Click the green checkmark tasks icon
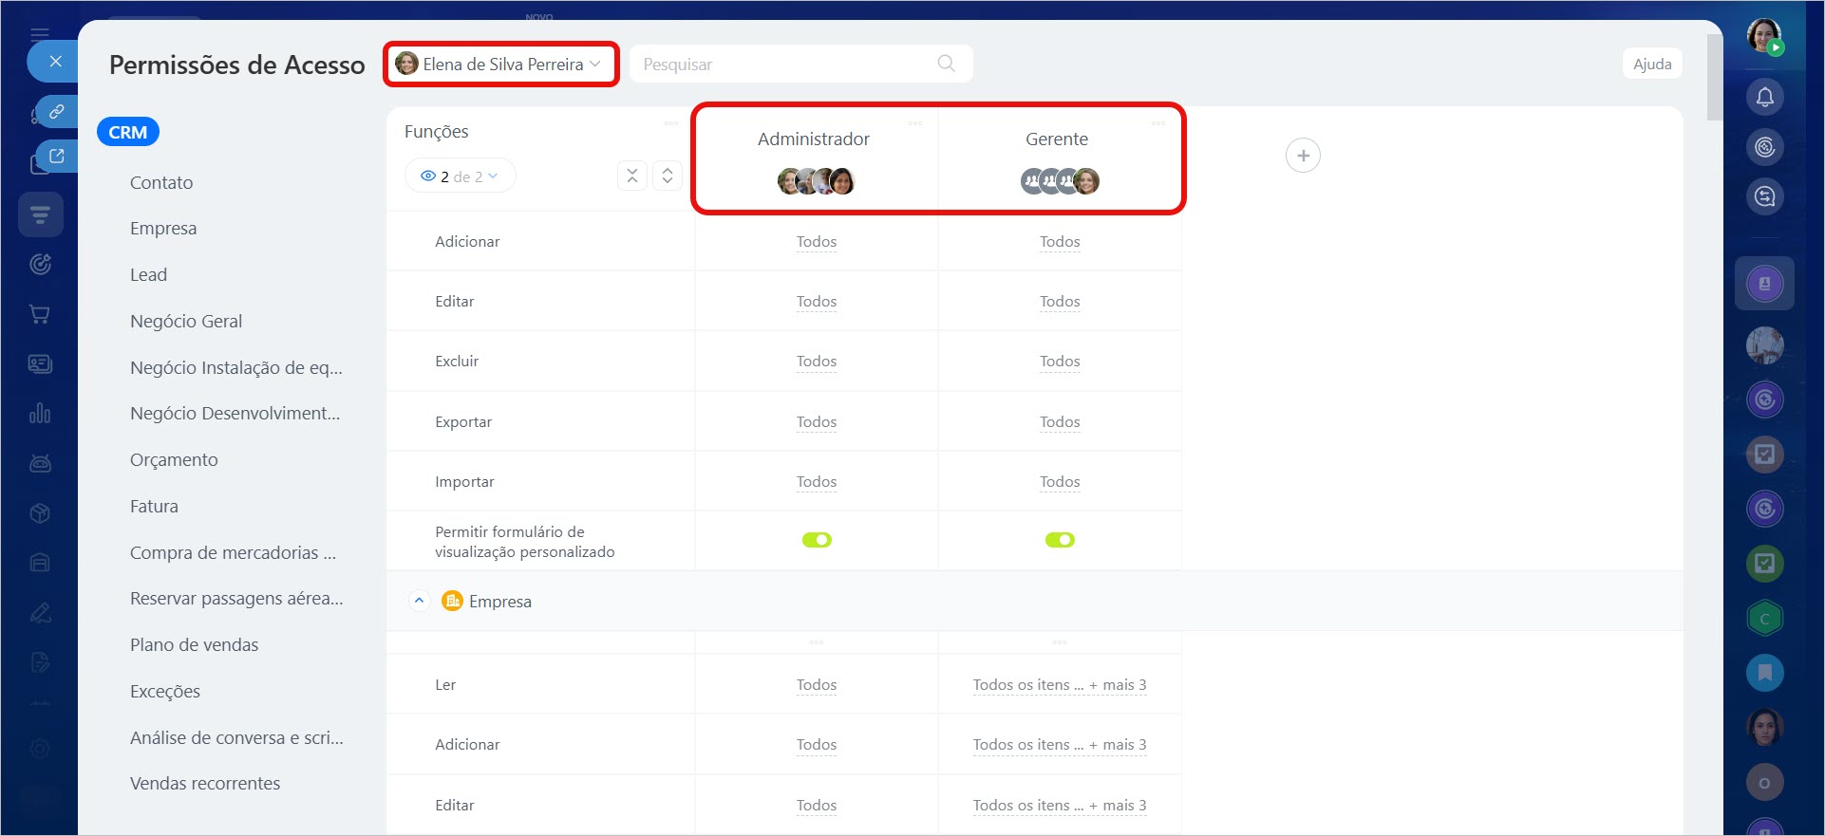 1764,564
